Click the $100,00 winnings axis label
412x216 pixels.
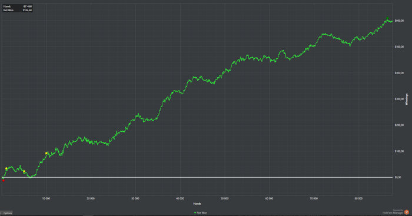(399, 151)
